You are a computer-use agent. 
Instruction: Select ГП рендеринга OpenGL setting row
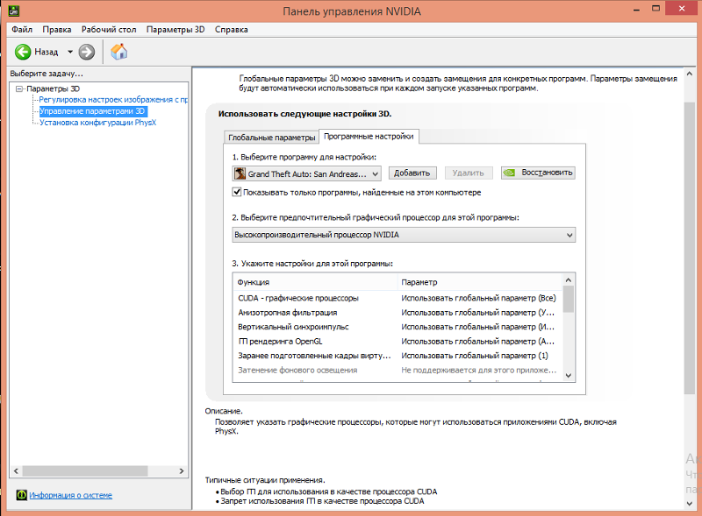[x=398, y=341]
